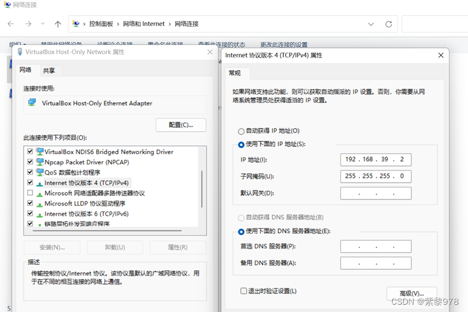Select Internet 协议版本 6 (TCP/IPv6) row text
Screen dimensions: 468x312
[x=86, y=214]
